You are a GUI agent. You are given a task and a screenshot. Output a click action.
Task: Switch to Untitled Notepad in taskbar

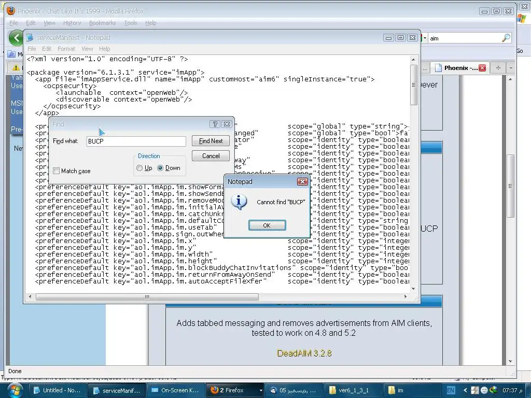(x=58, y=390)
